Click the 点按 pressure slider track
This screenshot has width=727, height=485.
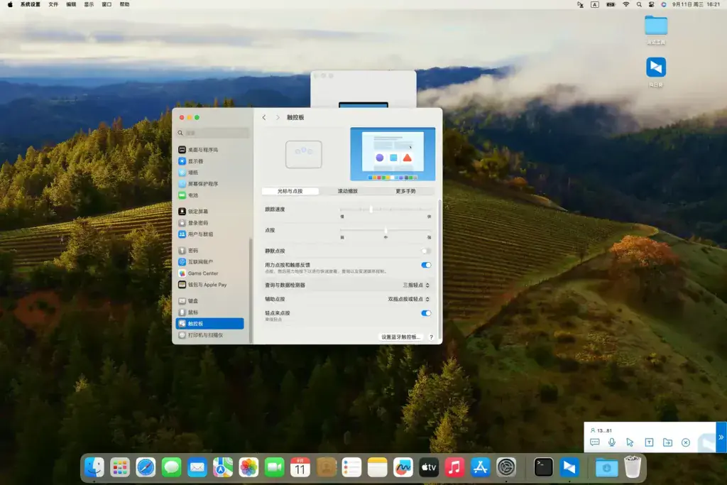[x=386, y=231]
